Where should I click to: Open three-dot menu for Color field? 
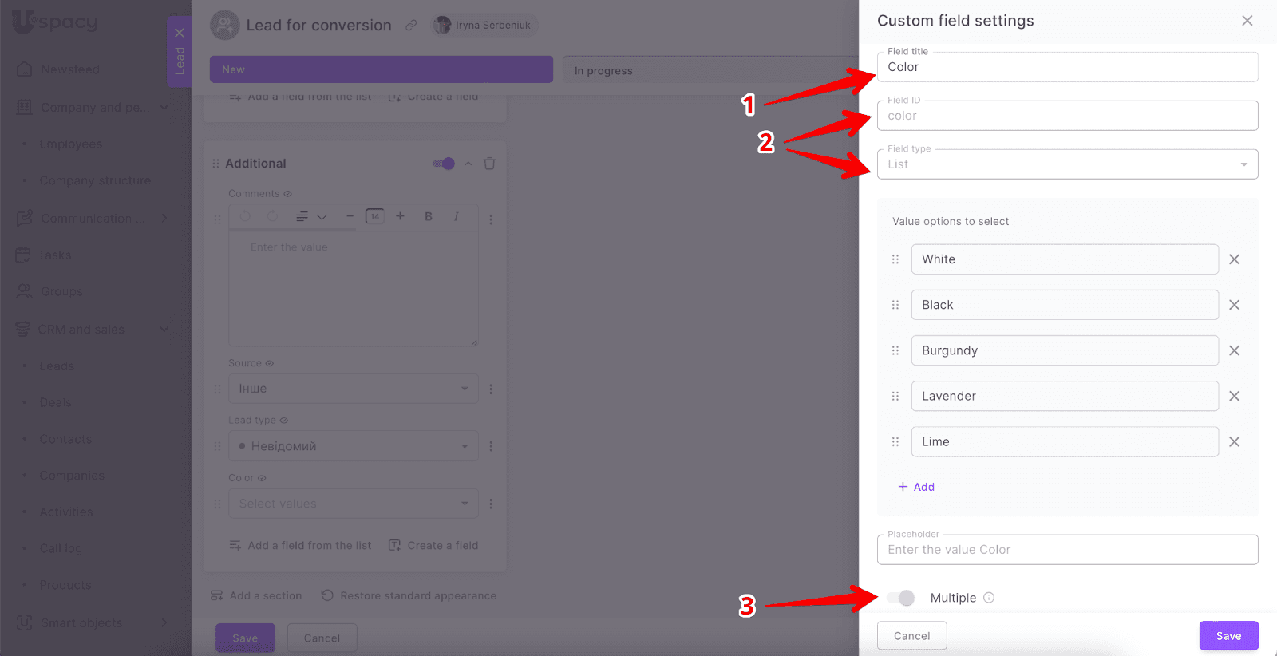click(x=491, y=504)
